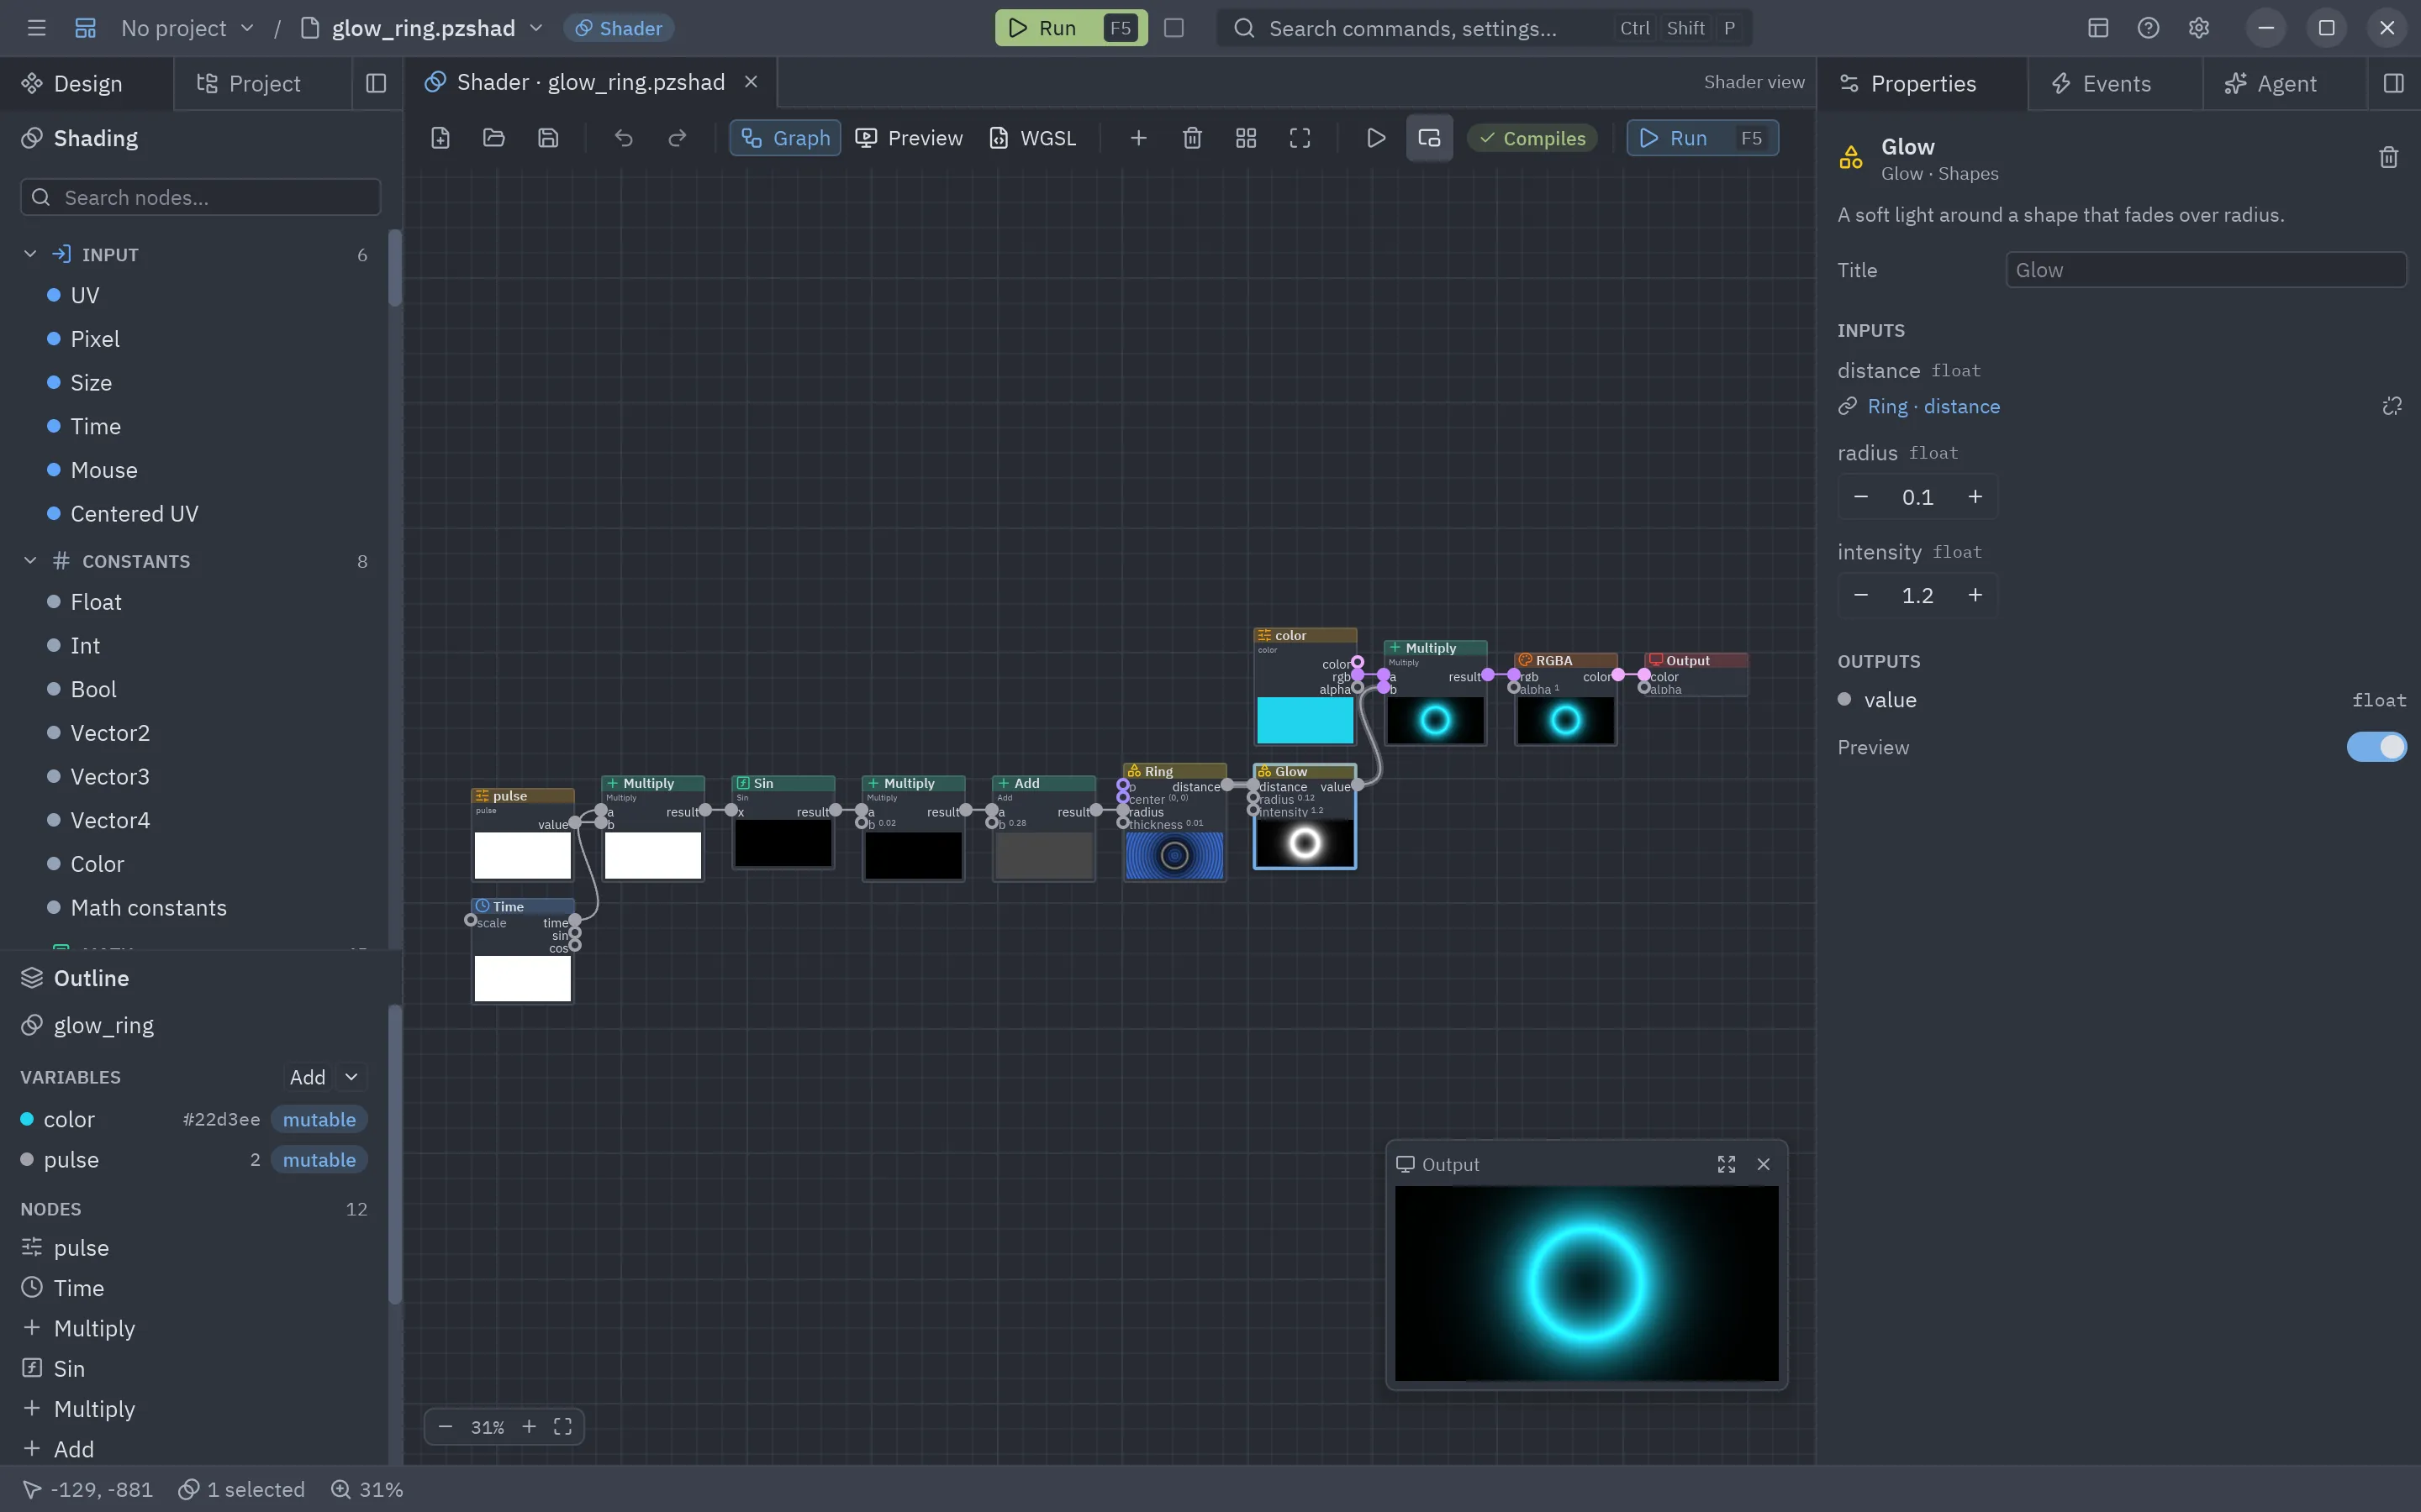Toggle the right sidebar panel icon
Viewport: 2421px width, 1512px height.
click(2394, 83)
